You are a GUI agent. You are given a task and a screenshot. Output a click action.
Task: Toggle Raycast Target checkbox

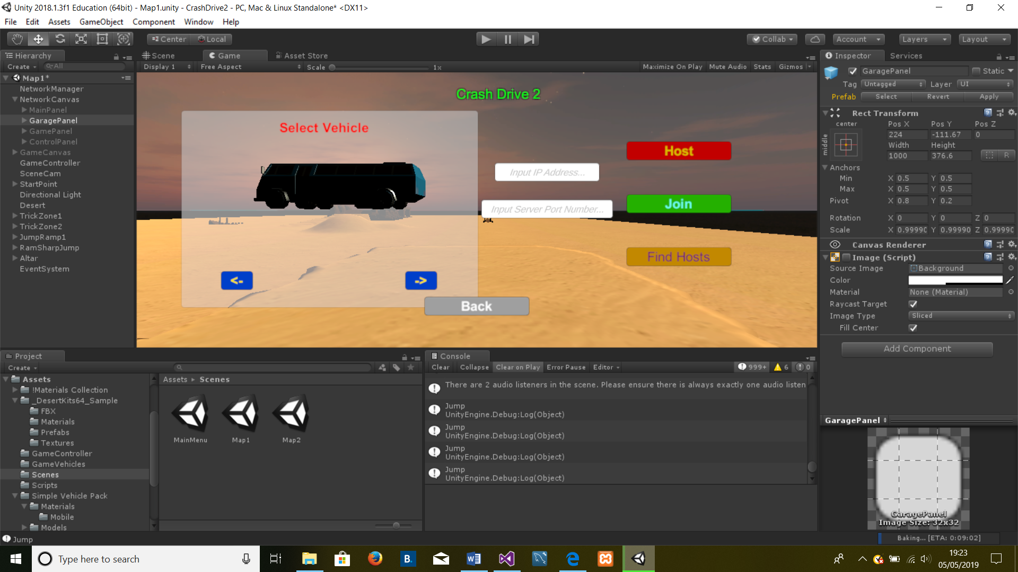click(913, 304)
